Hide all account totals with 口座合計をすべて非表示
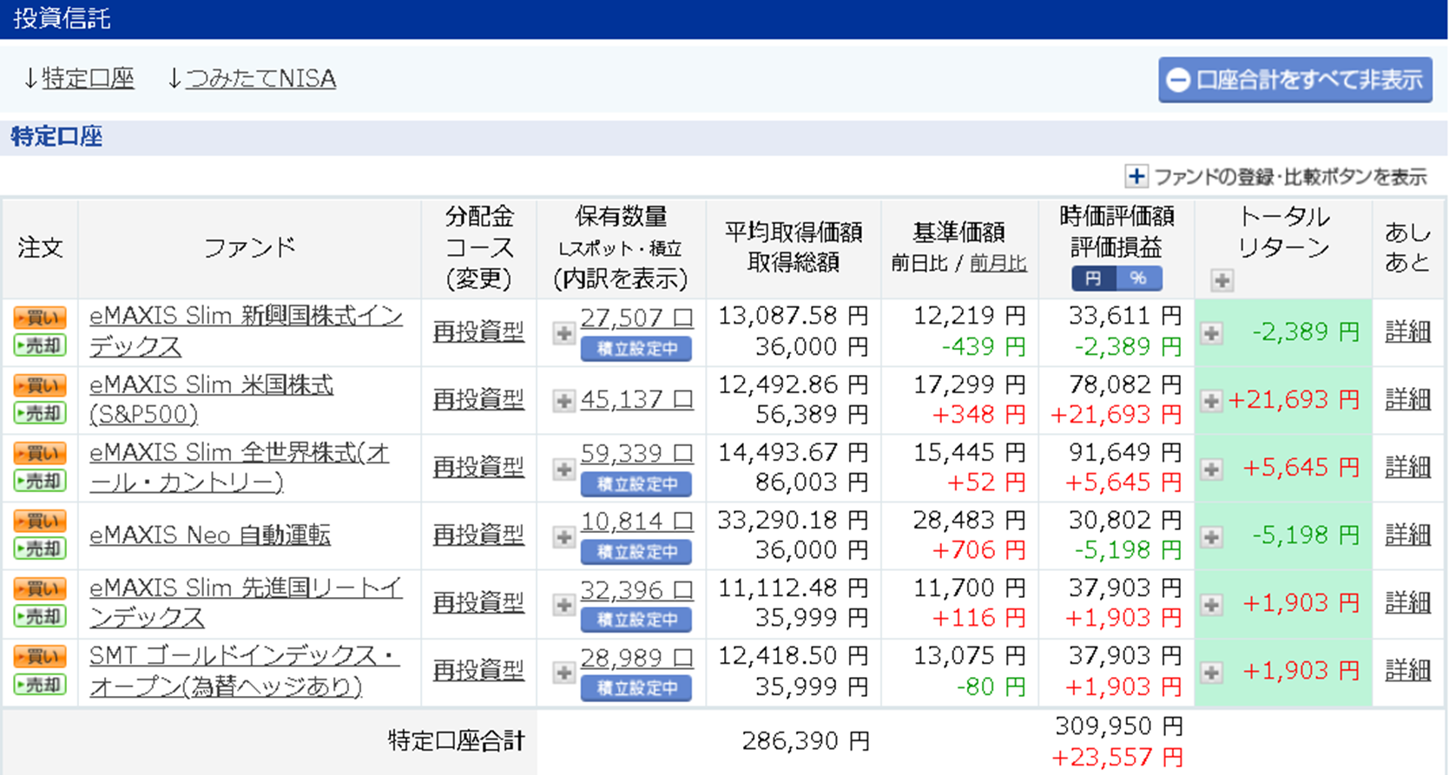 coord(1294,80)
